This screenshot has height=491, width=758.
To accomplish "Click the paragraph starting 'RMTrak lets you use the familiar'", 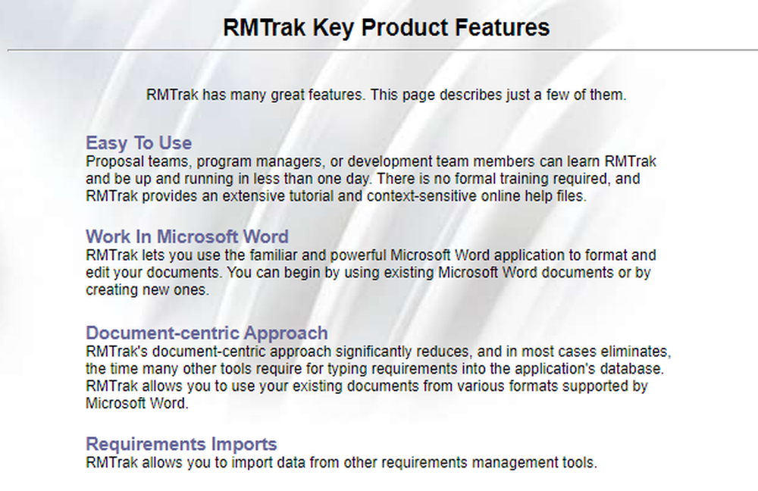I will pyautogui.click(x=371, y=273).
